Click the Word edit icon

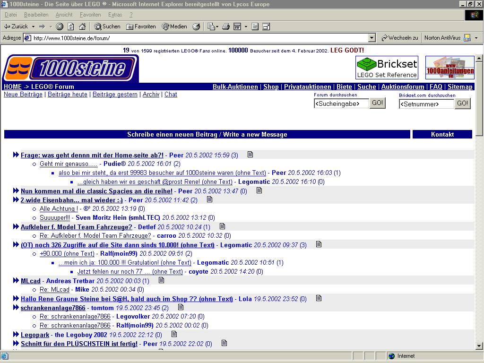[x=237, y=26]
